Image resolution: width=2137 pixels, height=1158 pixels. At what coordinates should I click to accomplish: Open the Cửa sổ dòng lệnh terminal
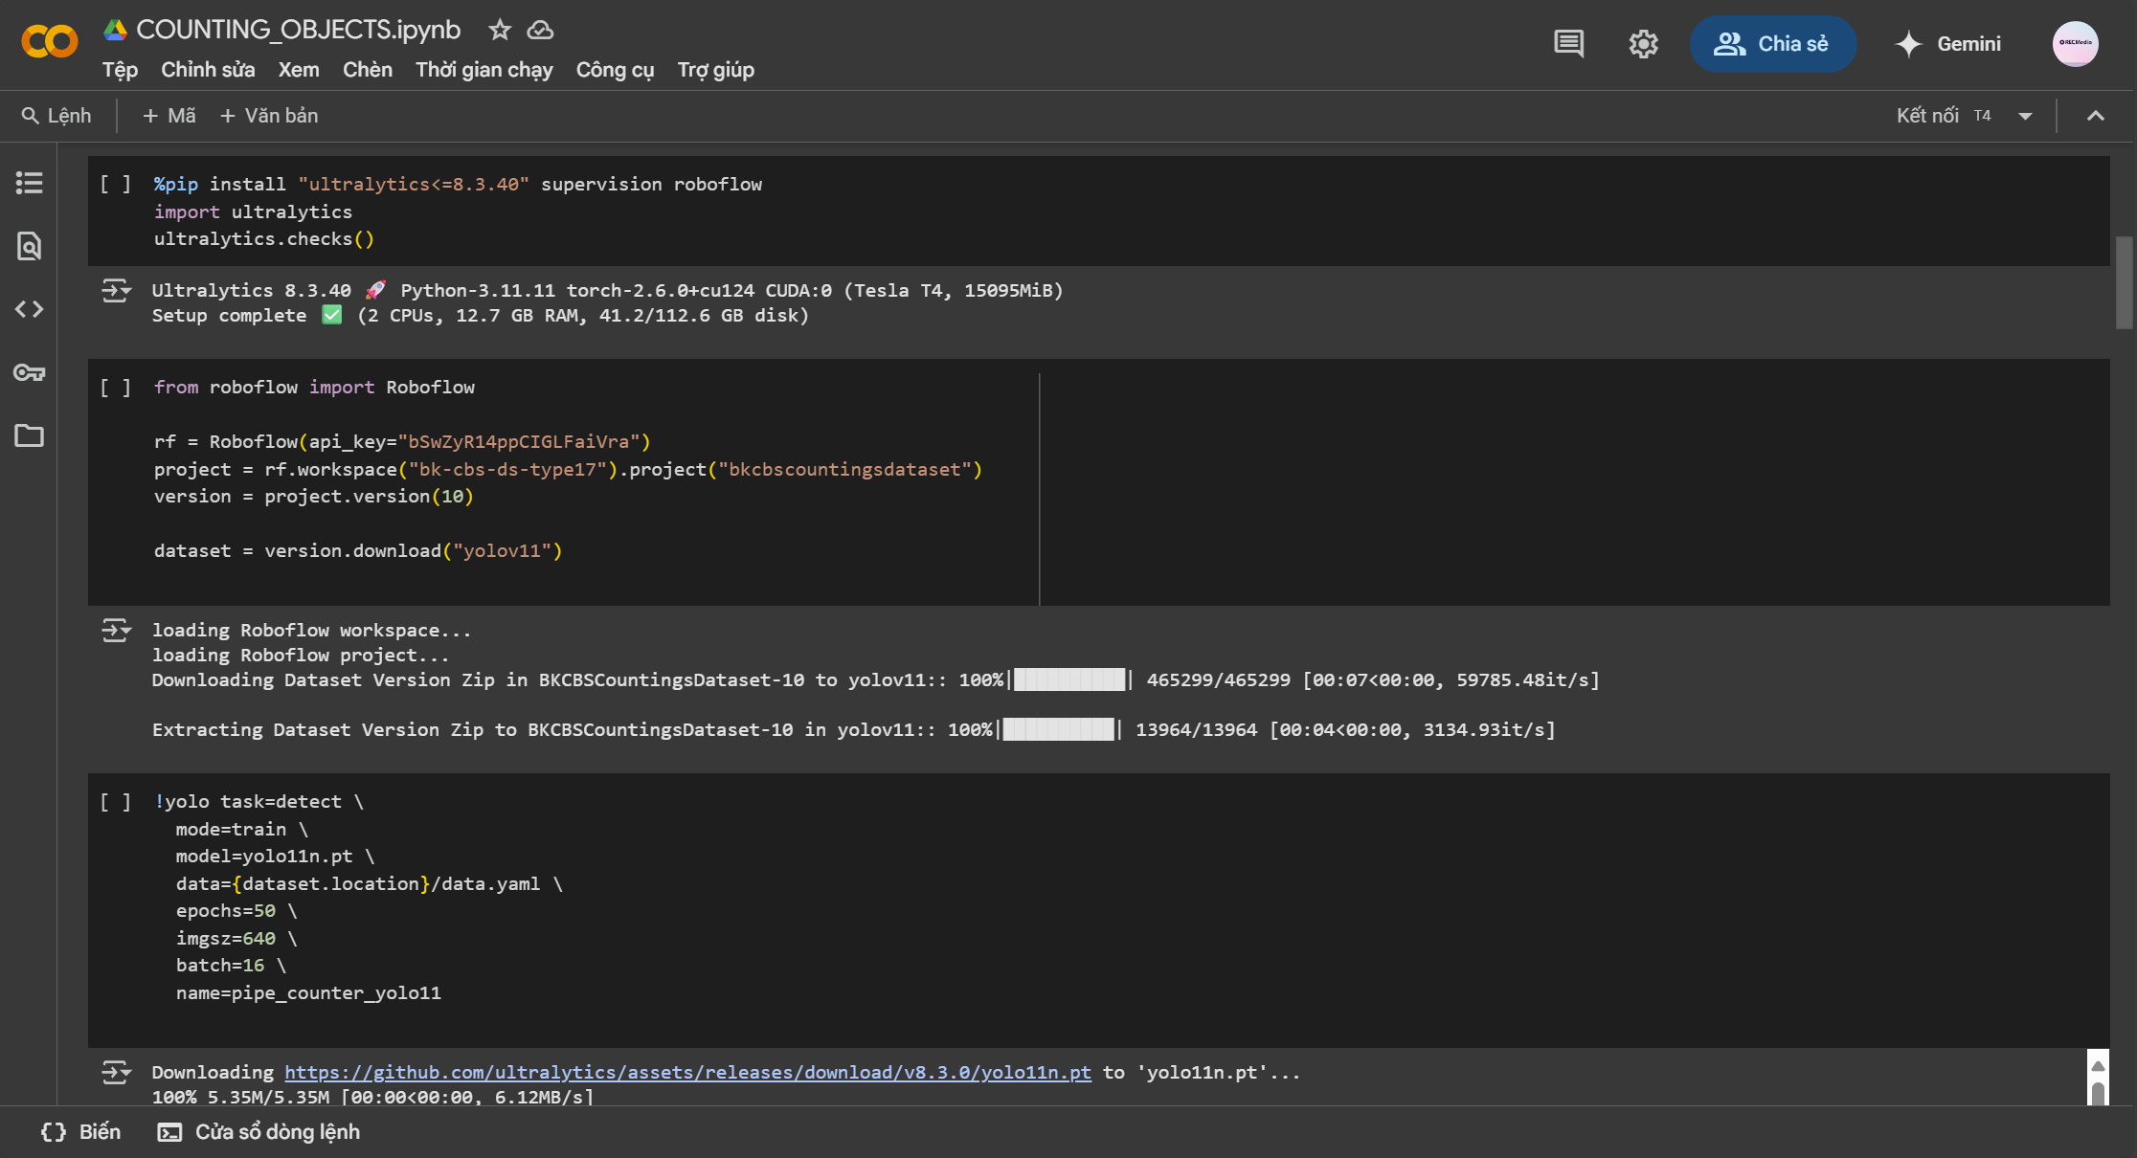coord(259,1132)
